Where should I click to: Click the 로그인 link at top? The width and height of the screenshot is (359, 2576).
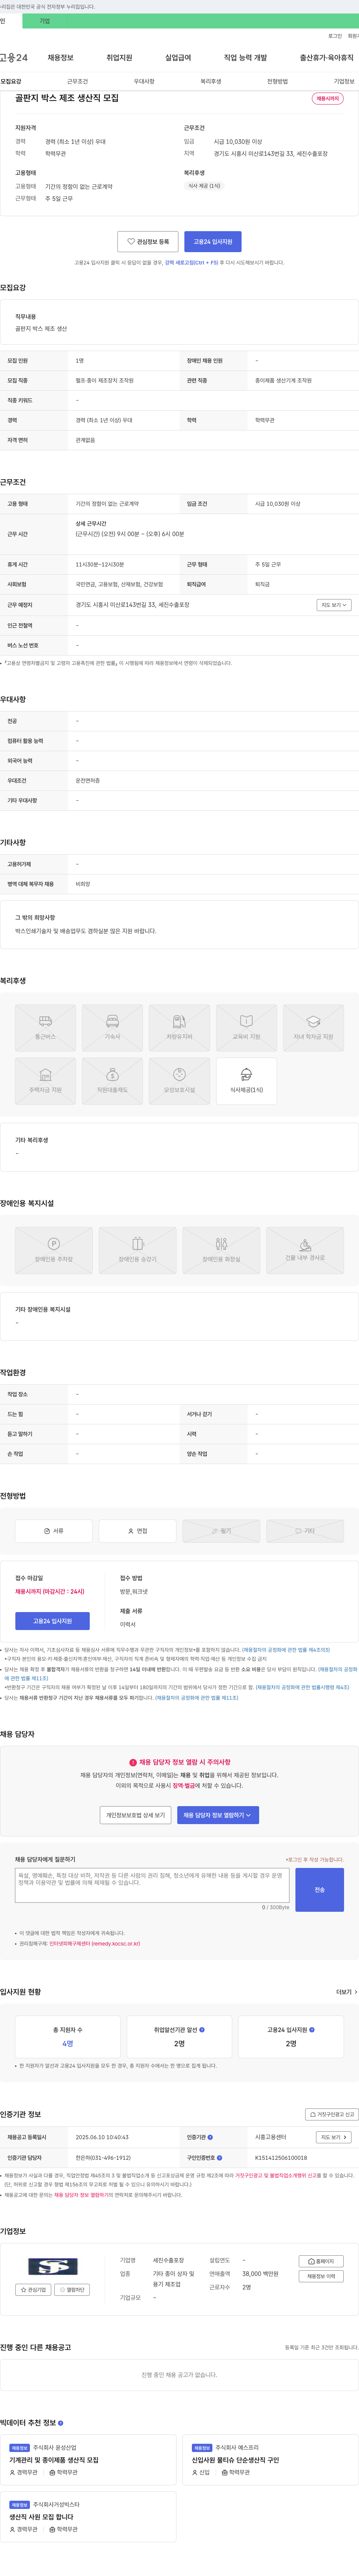(x=335, y=36)
